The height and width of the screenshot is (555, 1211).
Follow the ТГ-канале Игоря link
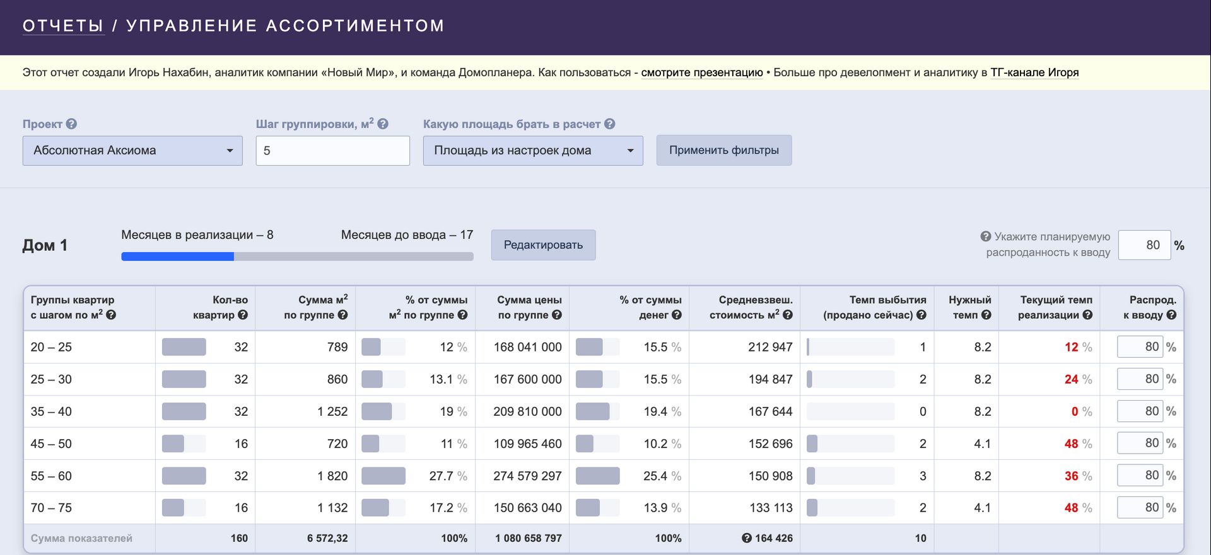tap(1034, 72)
